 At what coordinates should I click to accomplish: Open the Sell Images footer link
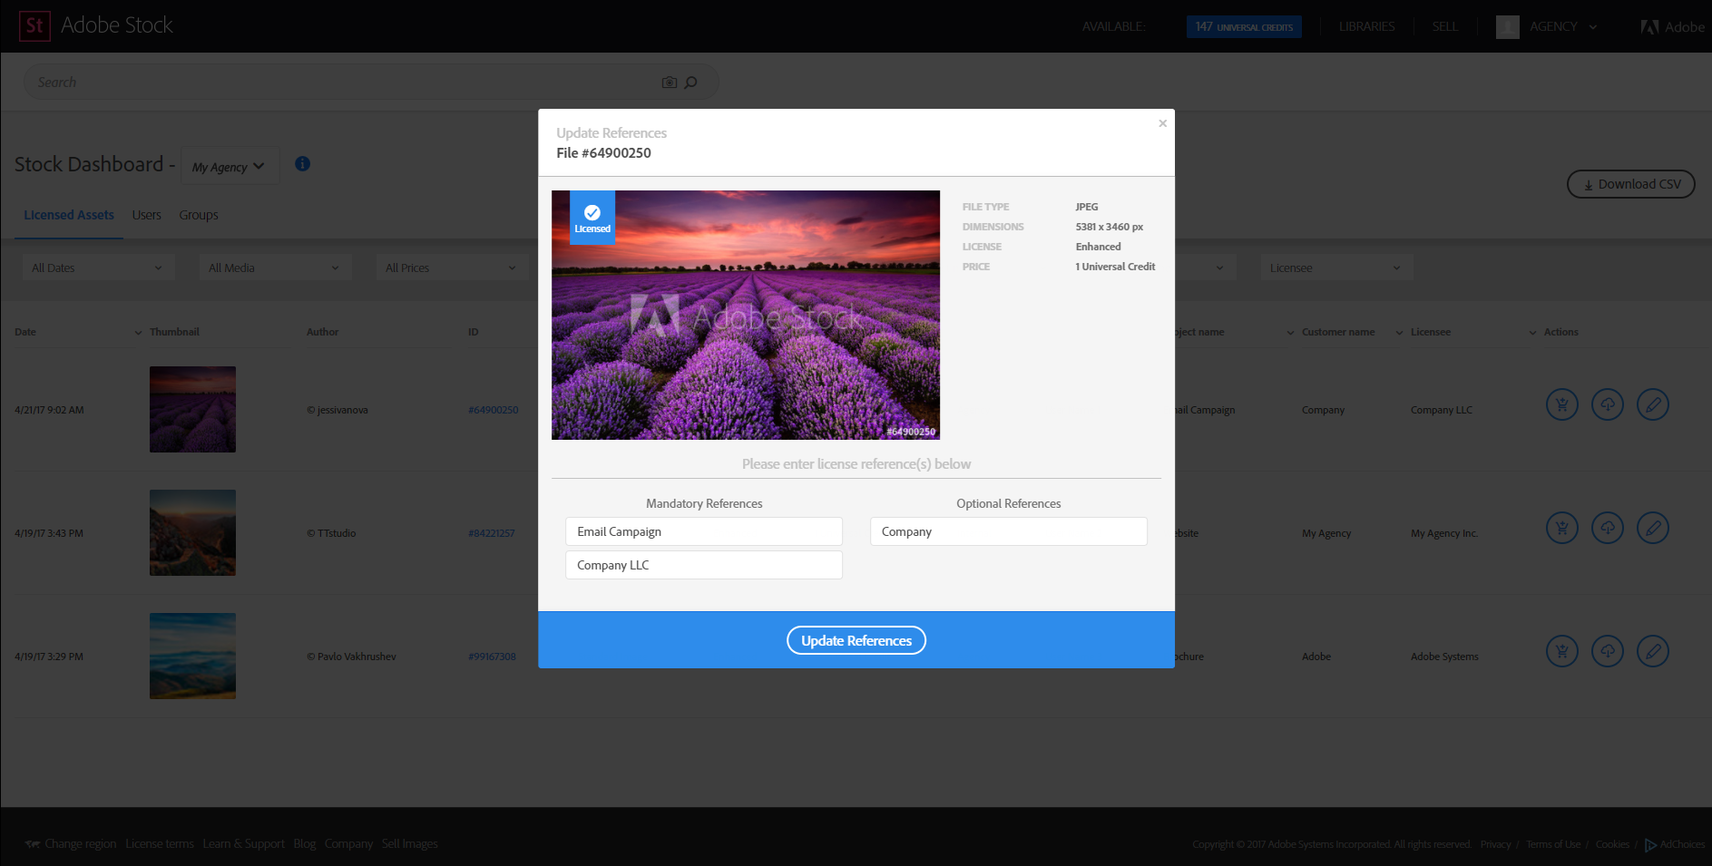pyautogui.click(x=409, y=844)
